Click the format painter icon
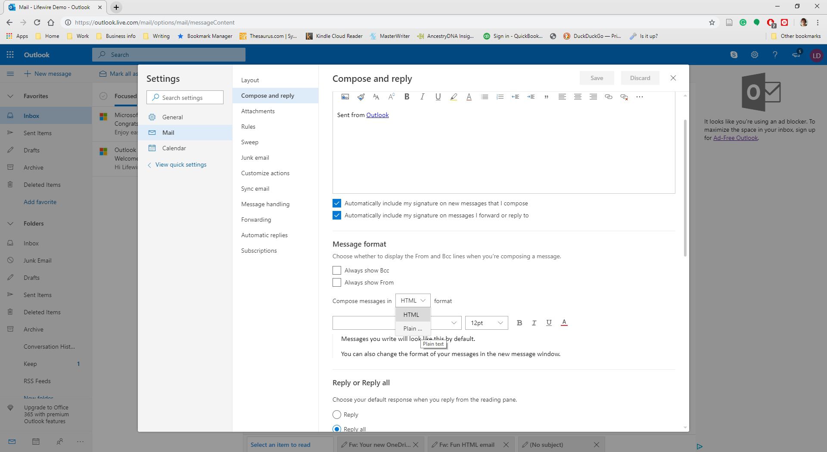Screen dimensions: 827x452 click(361, 97)
